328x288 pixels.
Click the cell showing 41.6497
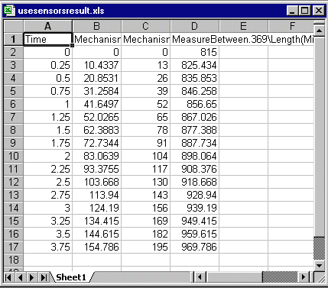(97, 104)
